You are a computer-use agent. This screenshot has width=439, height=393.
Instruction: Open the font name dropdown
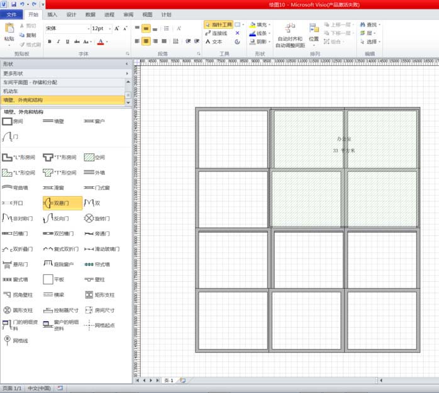pyautogui.click(x=89, y=28)
